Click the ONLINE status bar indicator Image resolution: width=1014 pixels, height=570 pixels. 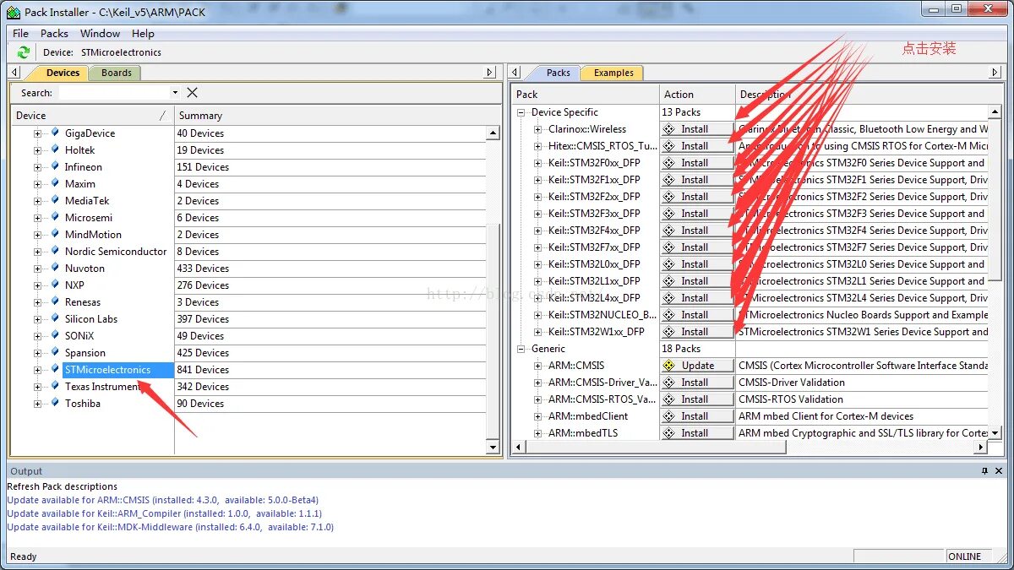[965, 556]
